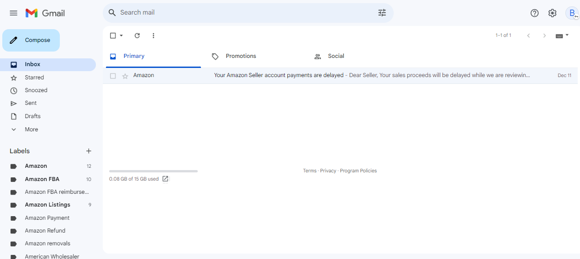Select the Amazon email checkbox
This screenshot has width=580, height=259.
(113, 76)
